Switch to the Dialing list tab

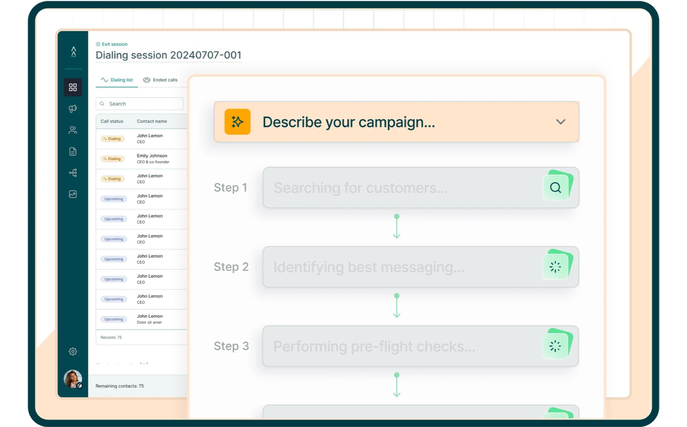click(117, 80)
